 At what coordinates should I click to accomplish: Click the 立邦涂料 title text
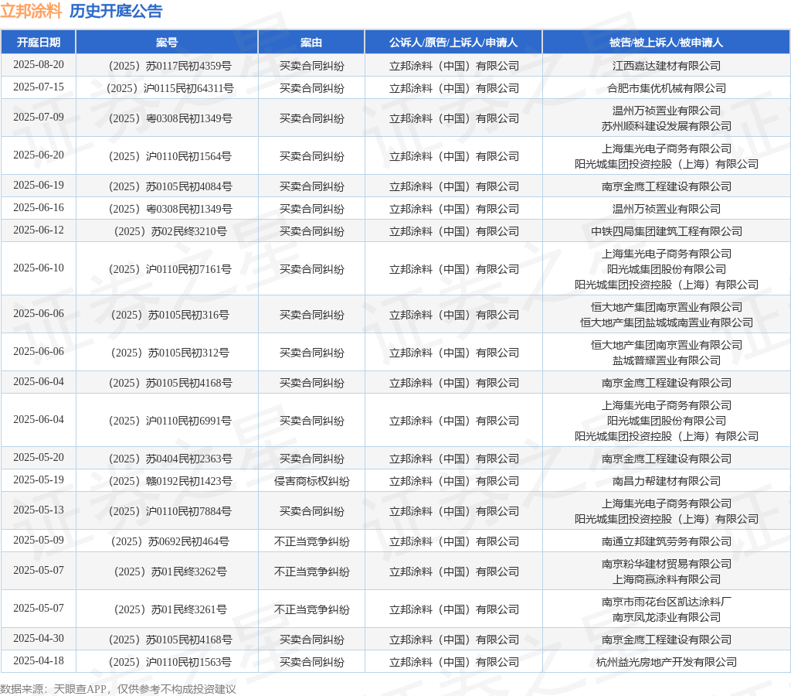(x=31, y=11)
